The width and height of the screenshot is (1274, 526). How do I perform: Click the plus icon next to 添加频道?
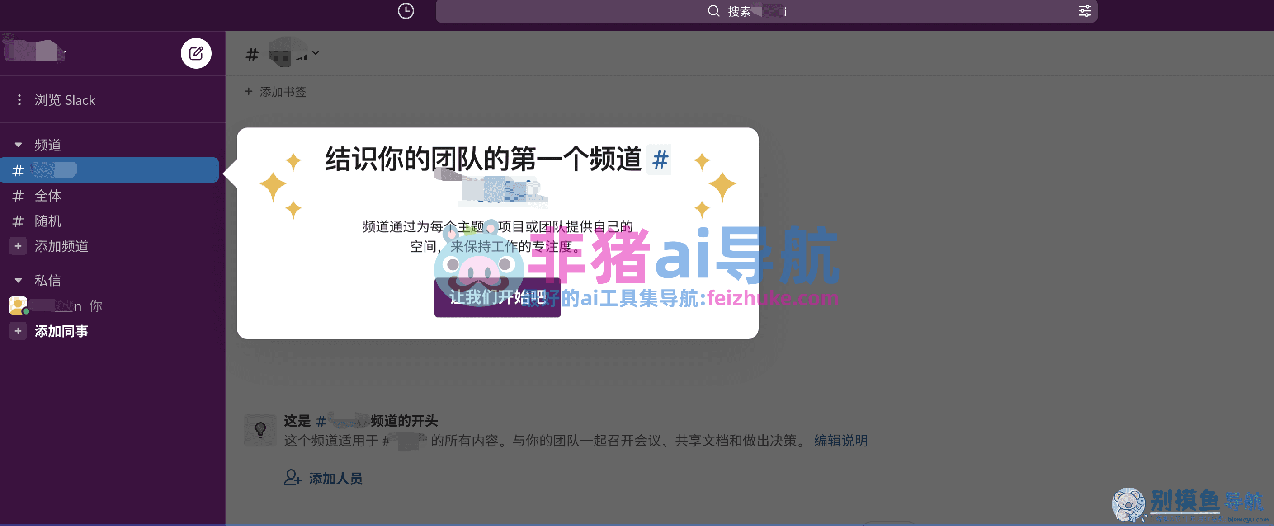[x=18, y=246]
